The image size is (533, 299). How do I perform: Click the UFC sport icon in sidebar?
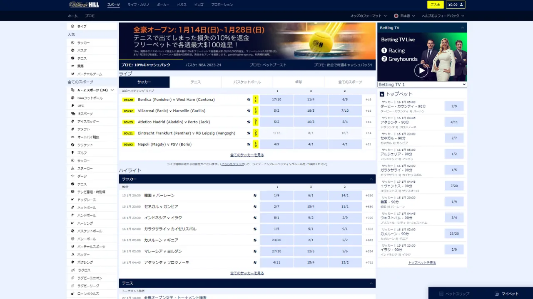pyautogui.click(x=73, y=106)
